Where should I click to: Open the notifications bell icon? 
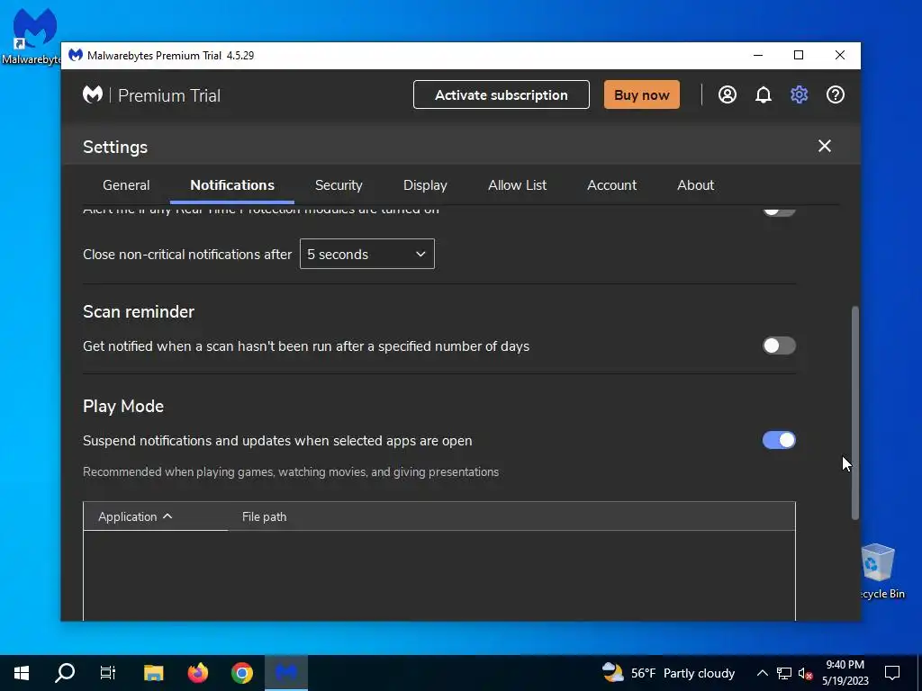click(764, 94)
